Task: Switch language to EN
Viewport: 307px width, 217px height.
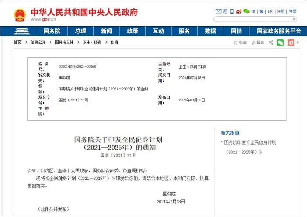Action: click(270, 11)
